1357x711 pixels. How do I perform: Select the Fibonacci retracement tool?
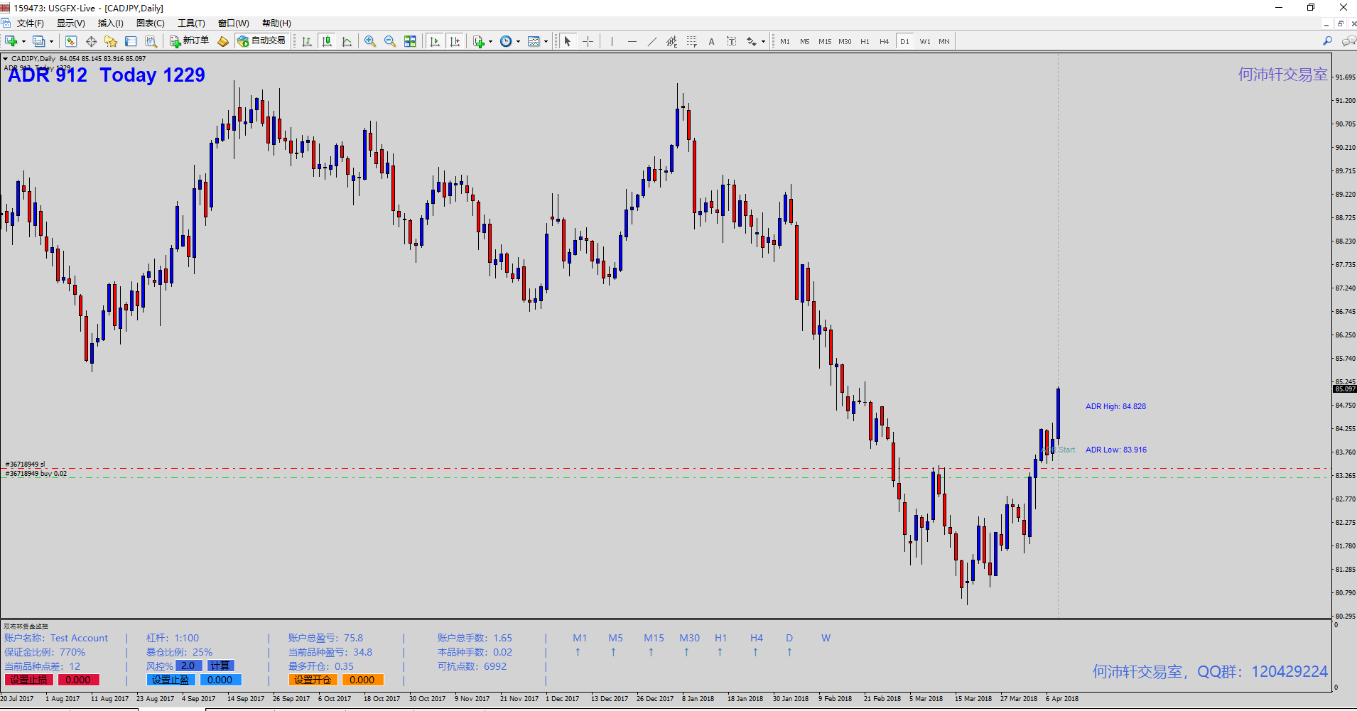point(691,41)
